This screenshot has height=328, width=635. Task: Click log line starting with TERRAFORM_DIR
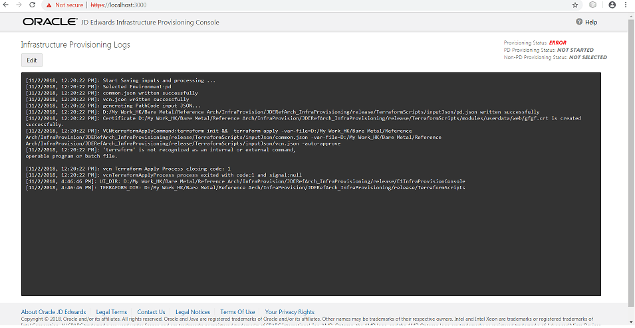click(x=245, y=188)
